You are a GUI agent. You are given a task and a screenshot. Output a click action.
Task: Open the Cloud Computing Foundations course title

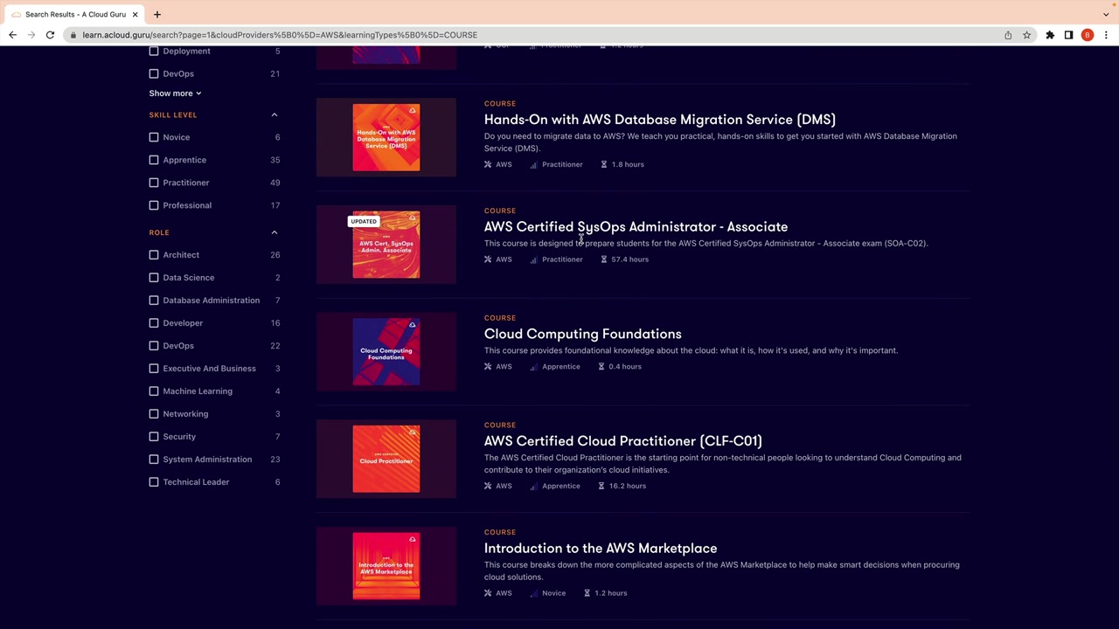click(x=583, y=334)
